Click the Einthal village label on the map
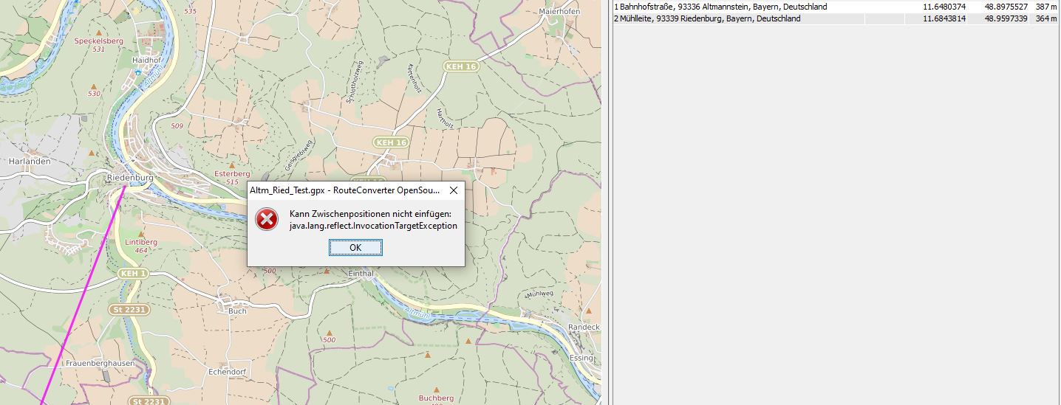Screen dimensions: 1061x405 pyautogui.click(x=360, y=273)
